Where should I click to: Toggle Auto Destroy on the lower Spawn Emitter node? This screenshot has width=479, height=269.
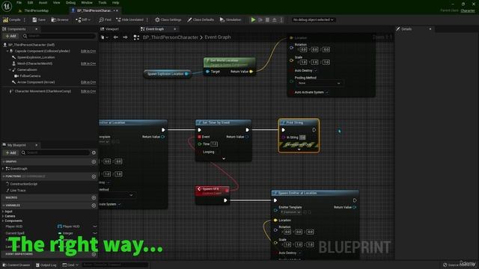click(x=299, y=253)
